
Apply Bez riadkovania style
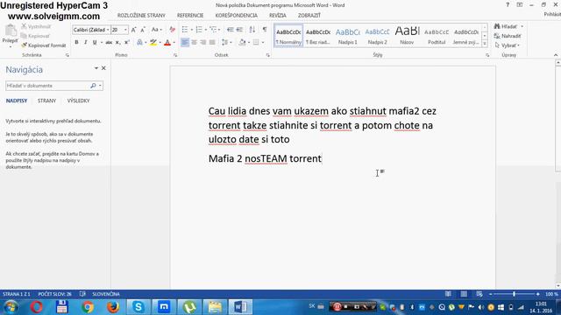coord(317,36)
